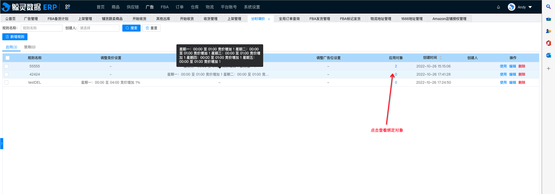Click 应用对象 count 0 for rule 42424
Screen dimensions: 555x194
pos(396,74)
